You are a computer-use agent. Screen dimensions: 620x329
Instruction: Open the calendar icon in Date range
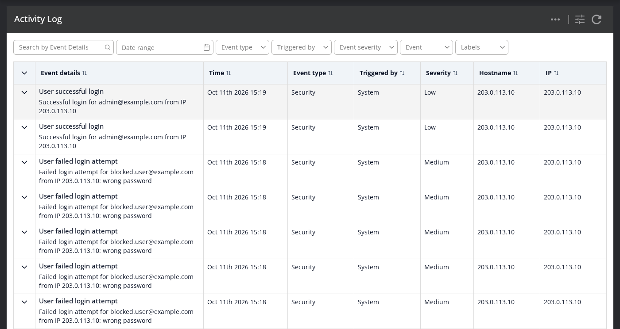pyautogui.click(x=206, y=47)
